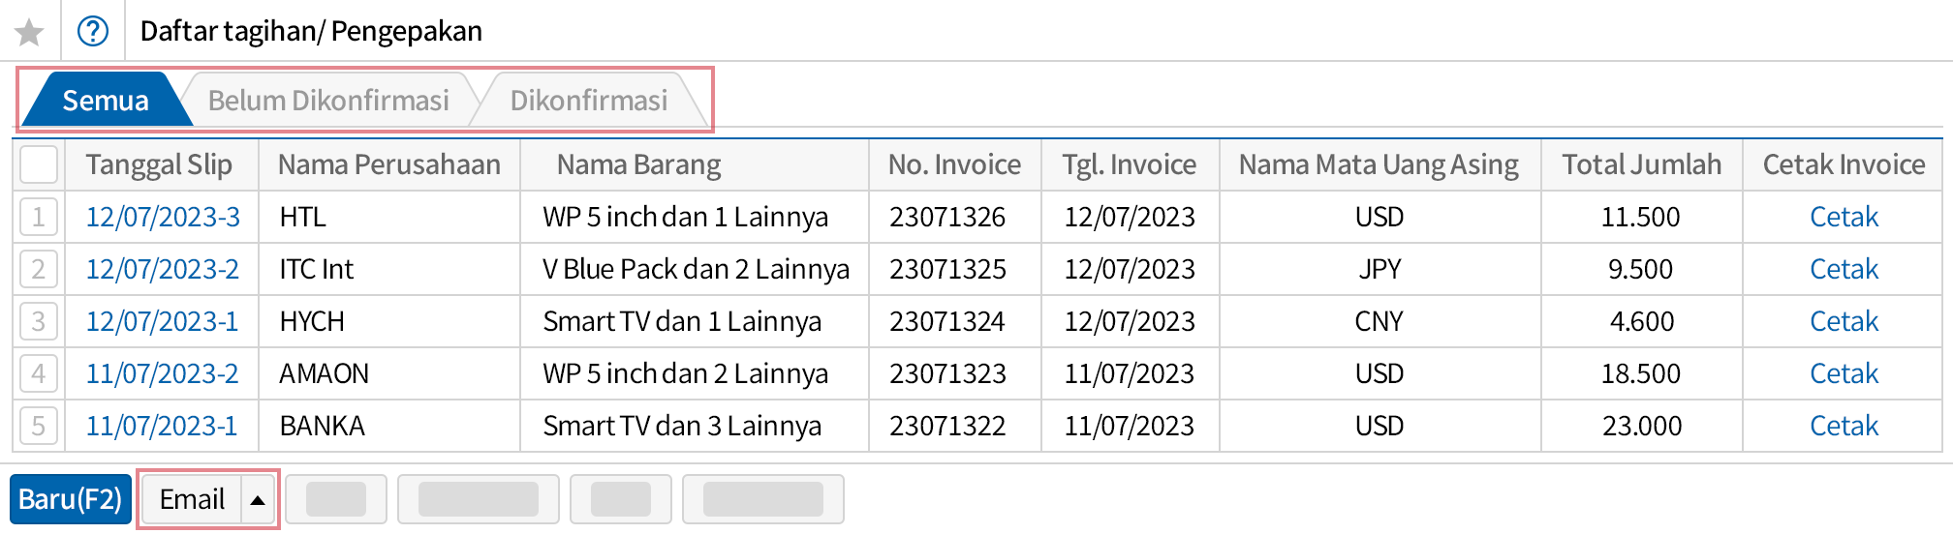Image resolution: width=1953 pixels, height=534 pixels.
Task: Open the help question mark icon
Action: [93, 31]
